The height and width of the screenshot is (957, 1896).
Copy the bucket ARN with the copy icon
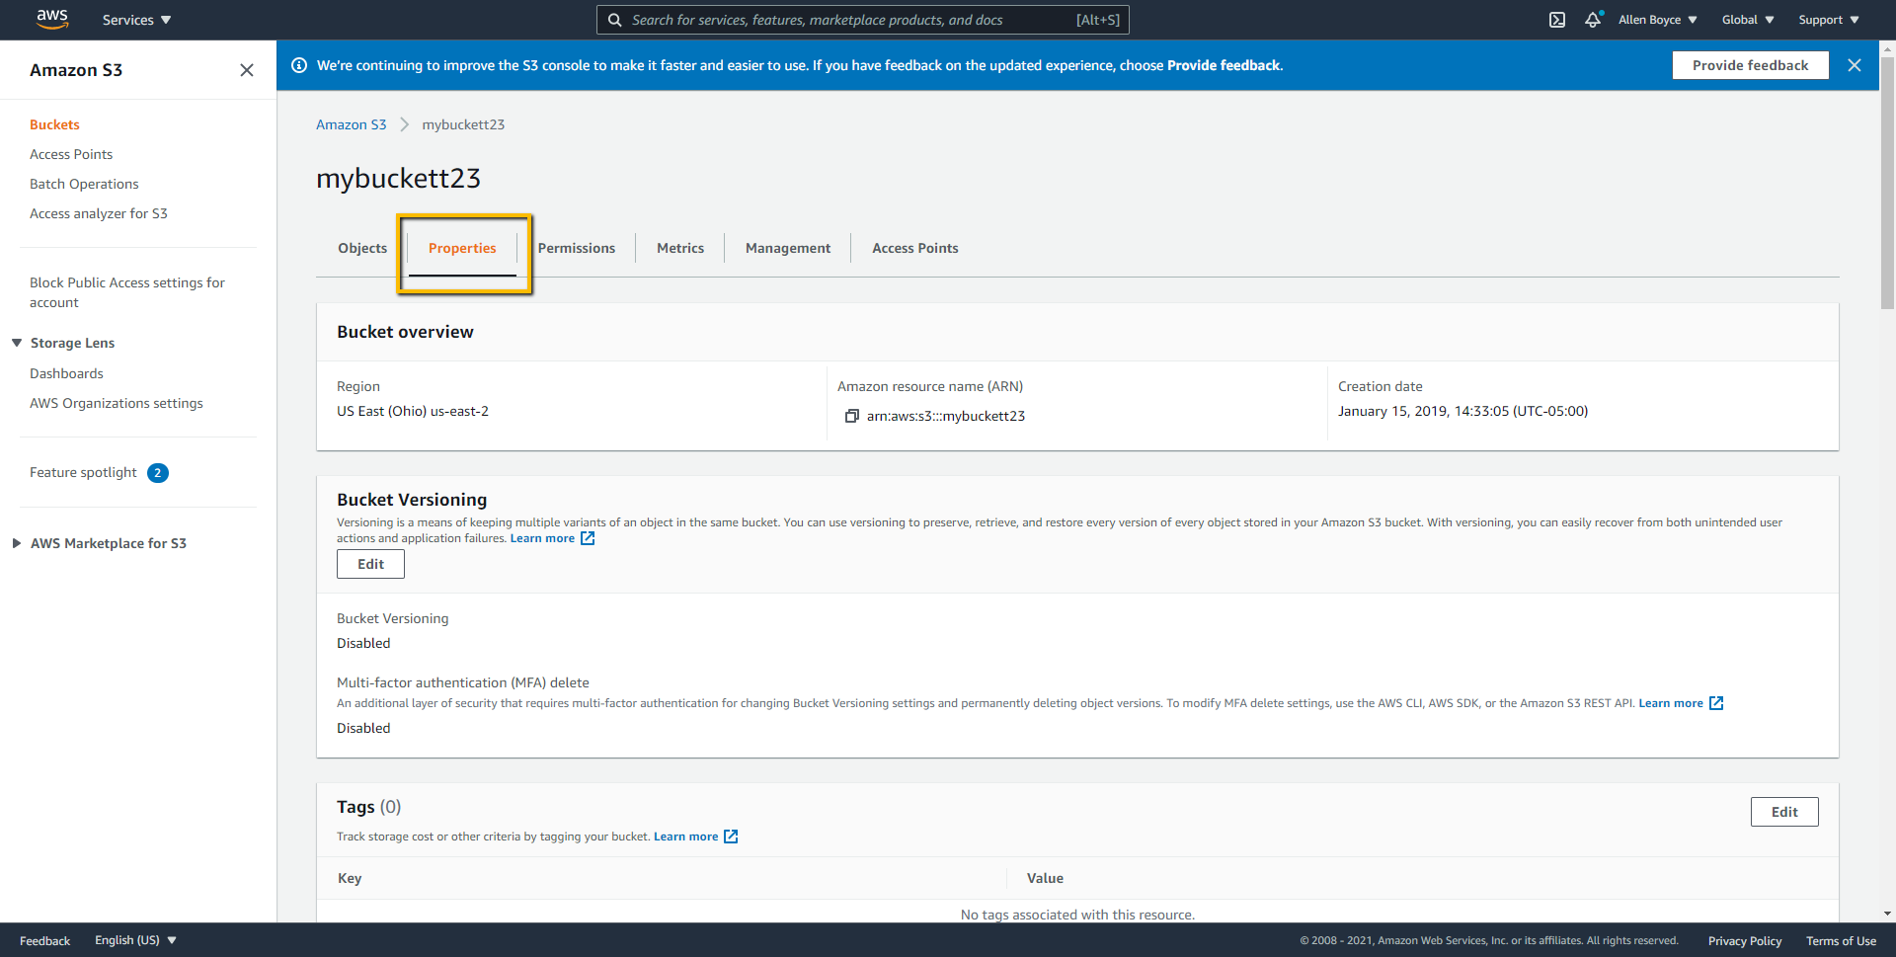click(851, 416)
